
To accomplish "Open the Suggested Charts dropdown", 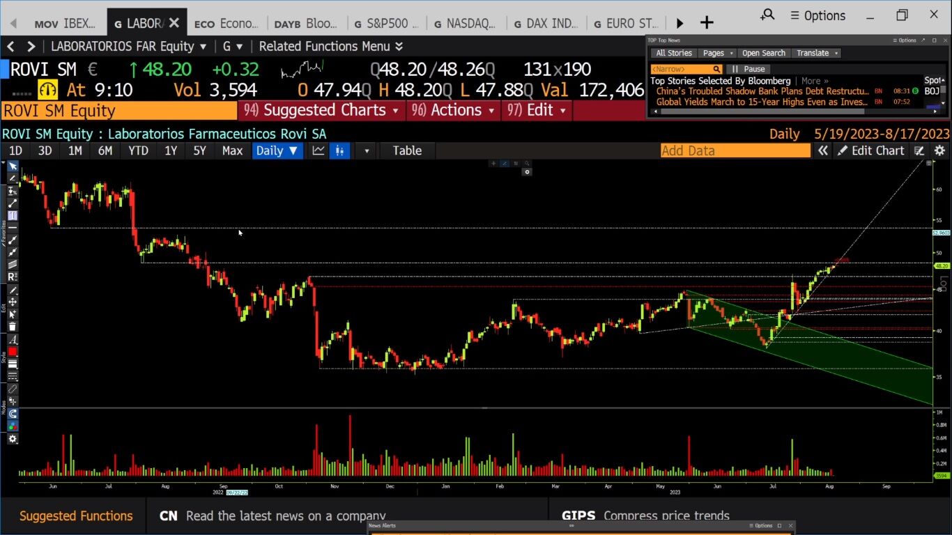I will (x=321, y=110).
